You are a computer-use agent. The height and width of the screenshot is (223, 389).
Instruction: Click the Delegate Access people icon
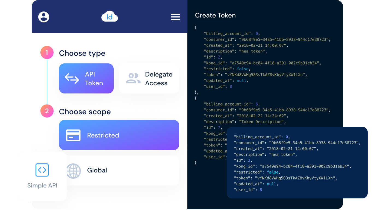coord(133,78)
